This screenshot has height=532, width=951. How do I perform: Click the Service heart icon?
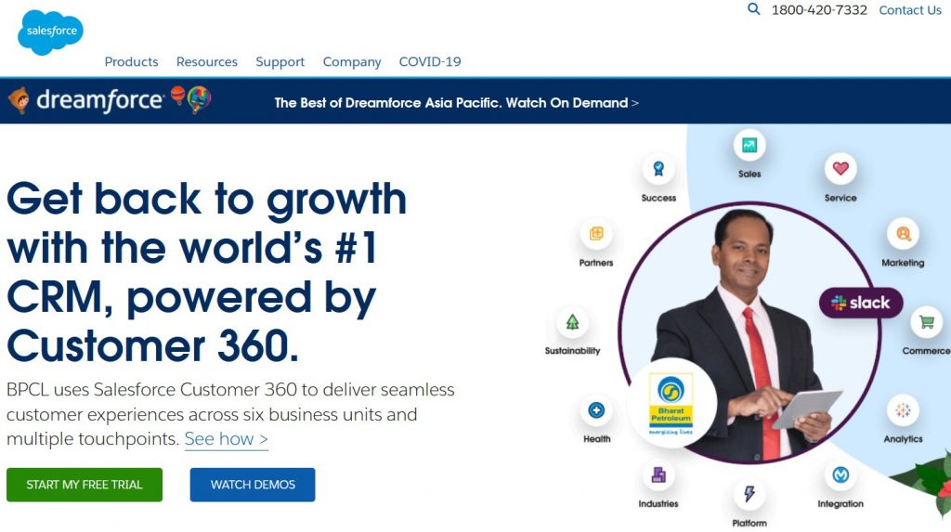pos(840,169)
